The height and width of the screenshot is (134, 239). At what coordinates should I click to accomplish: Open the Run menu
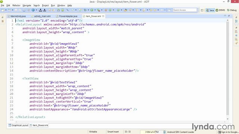[x=53, y=6]
